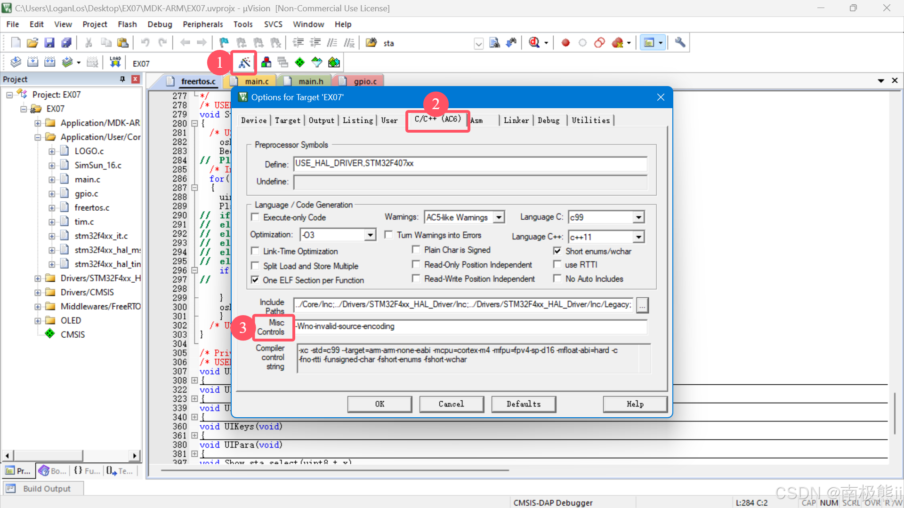Start debug session magnifier icon
Image resolution: width=904 pixels, height=508 pixels.
[534, 43]
